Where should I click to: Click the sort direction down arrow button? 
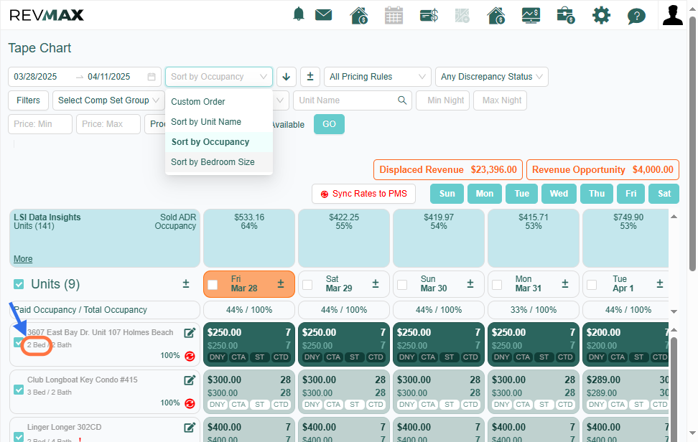point(287,77)
